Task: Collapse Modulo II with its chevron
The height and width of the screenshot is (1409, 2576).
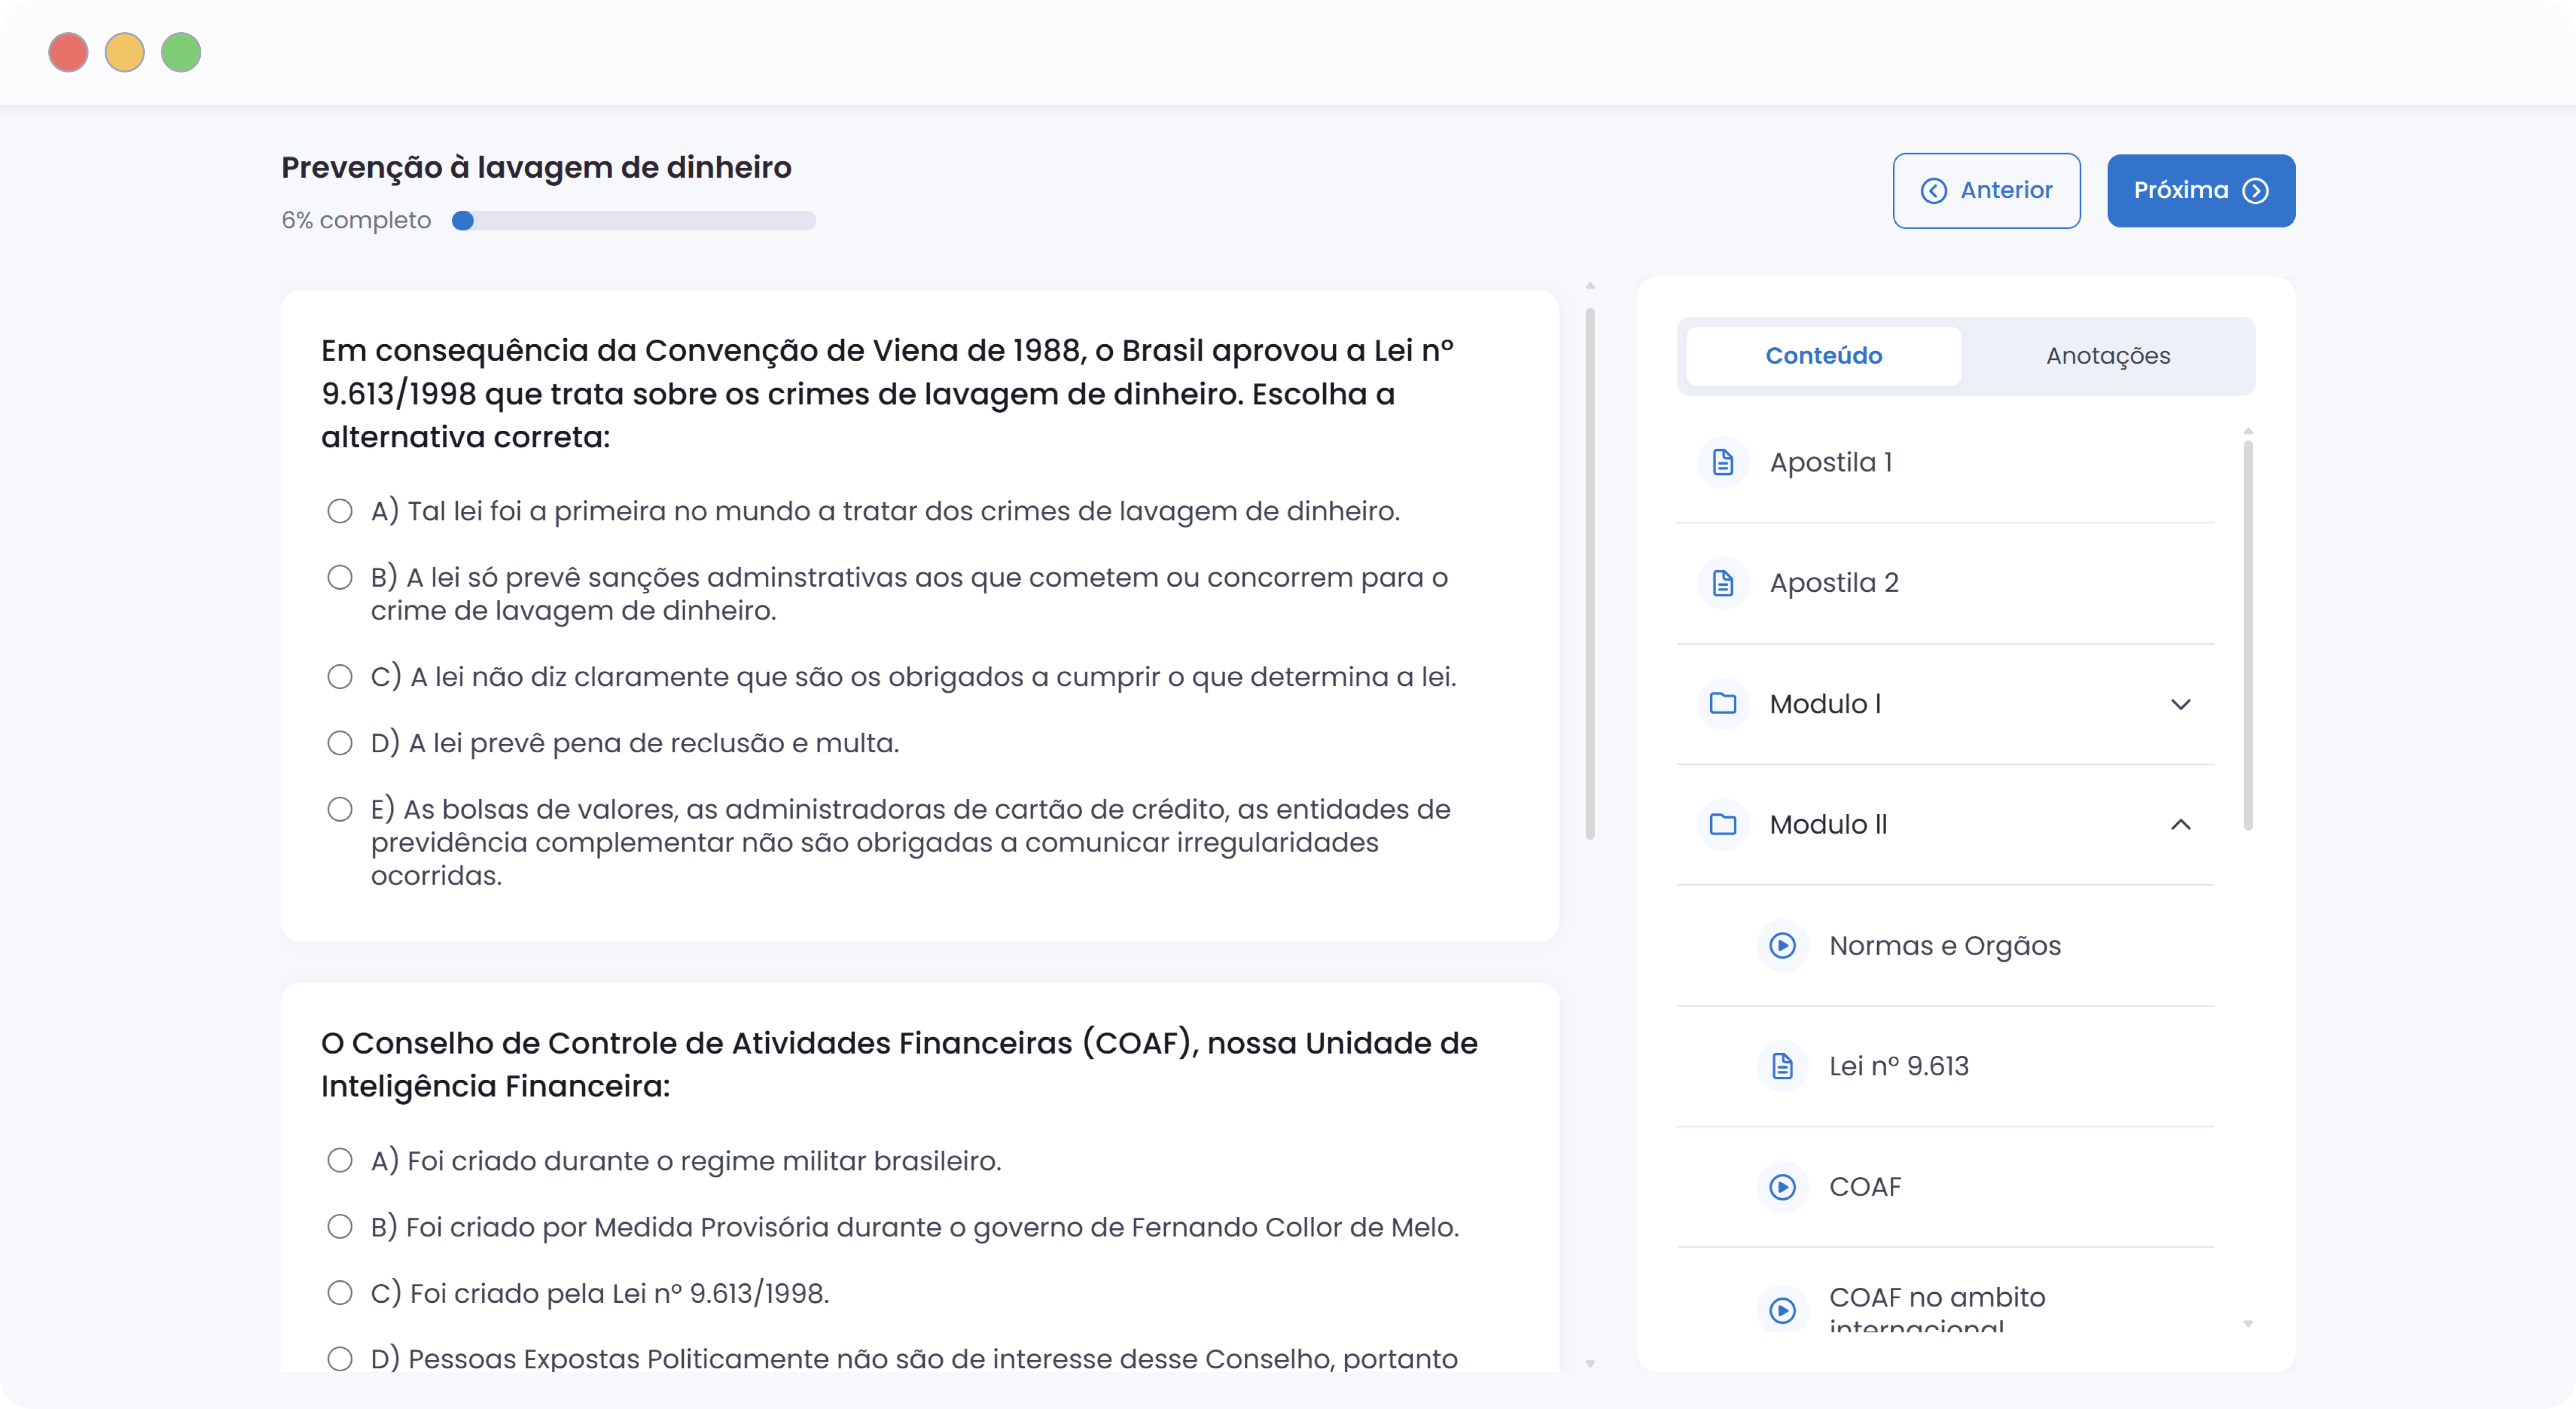Action: pyautogui.click(x=2181, y=824)
